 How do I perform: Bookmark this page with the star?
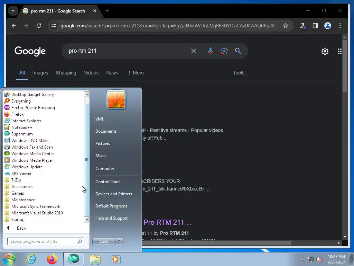pyautogui.click(x=286, y=26)
